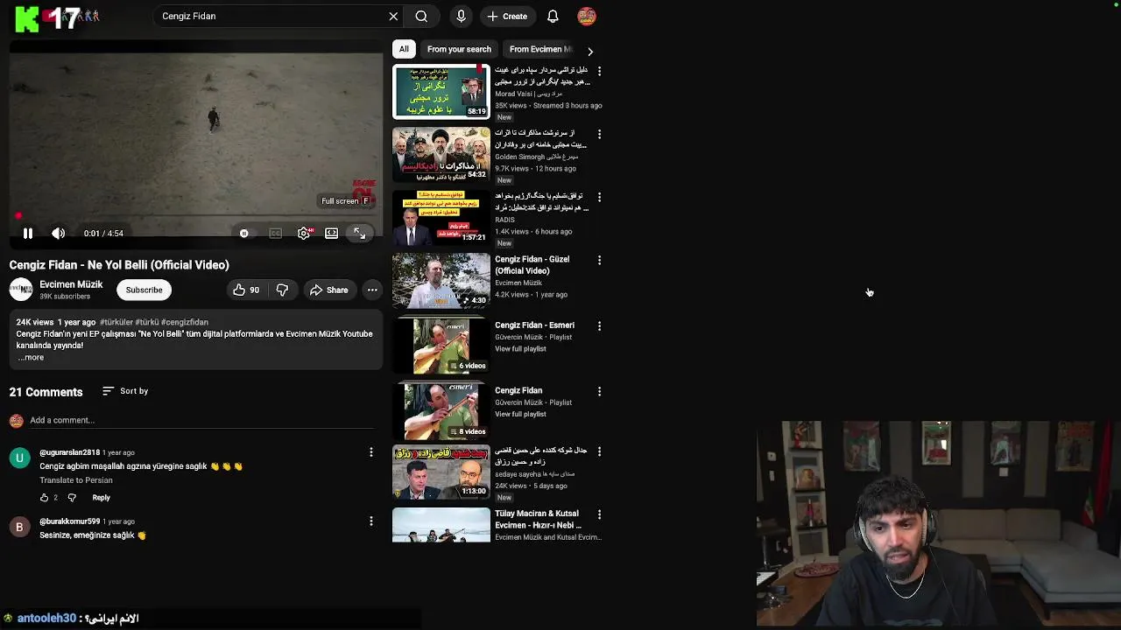Viewport: 1121px width, 630px height.
Task: Open the Create menu
Action: point(507,16)
